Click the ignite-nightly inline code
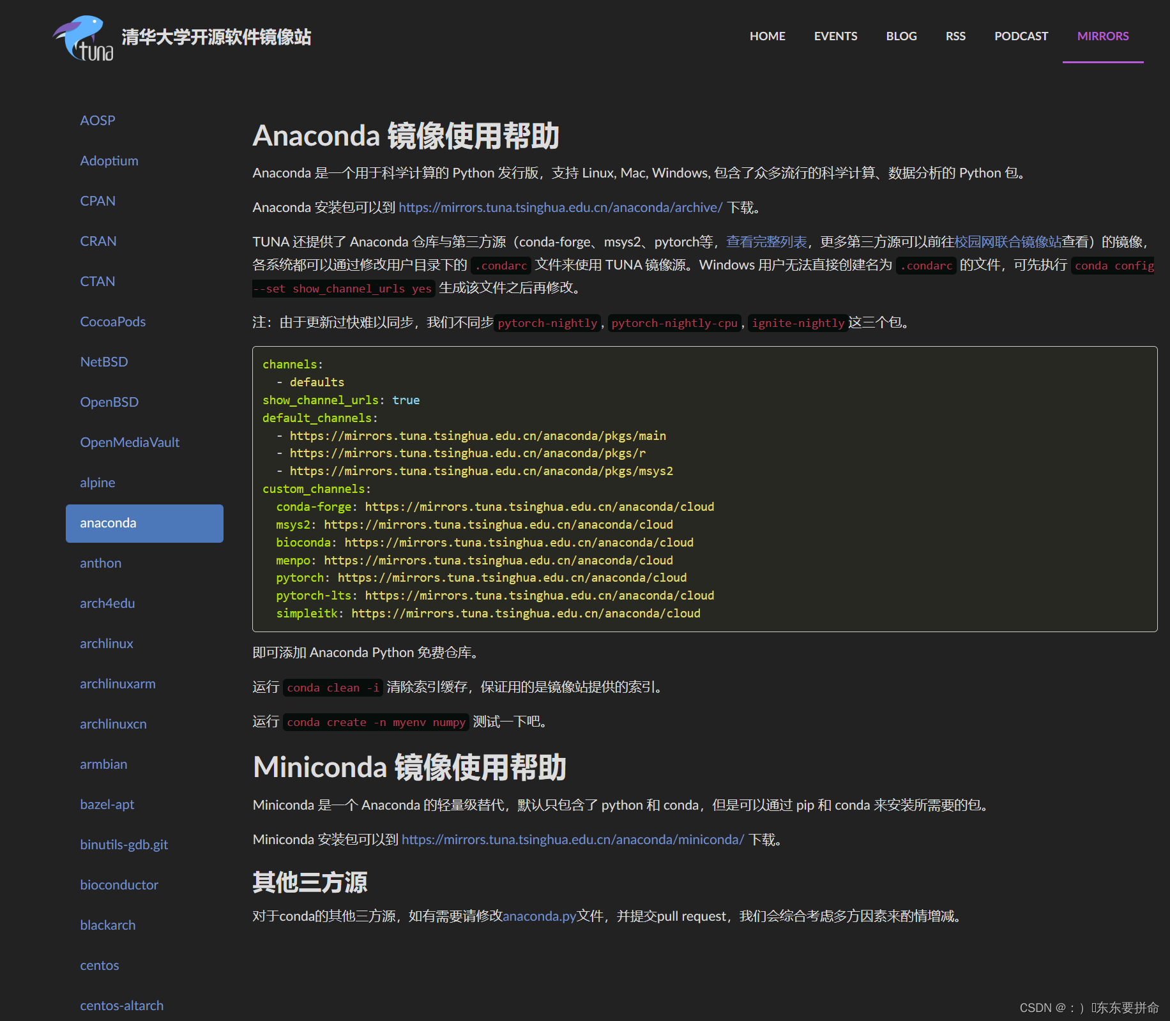Image resolution: width=1170 pixels, height=1021 pixels. 798,323
